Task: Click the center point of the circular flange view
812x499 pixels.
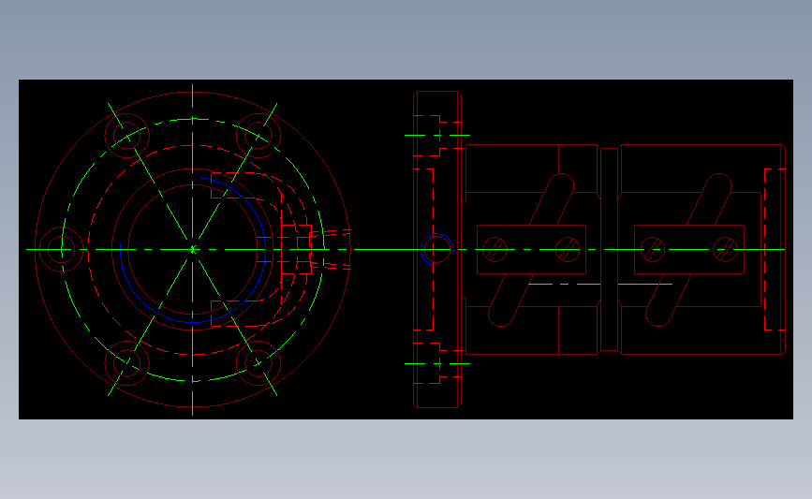Action: click(x=193, y=249)
